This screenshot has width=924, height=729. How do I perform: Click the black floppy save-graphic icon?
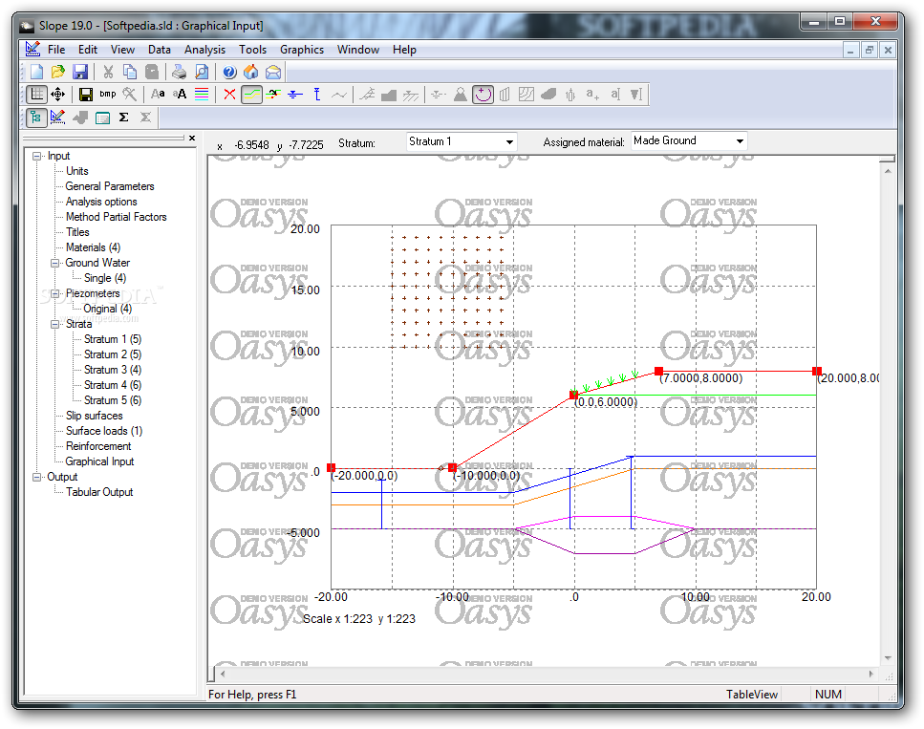(86, 95)
